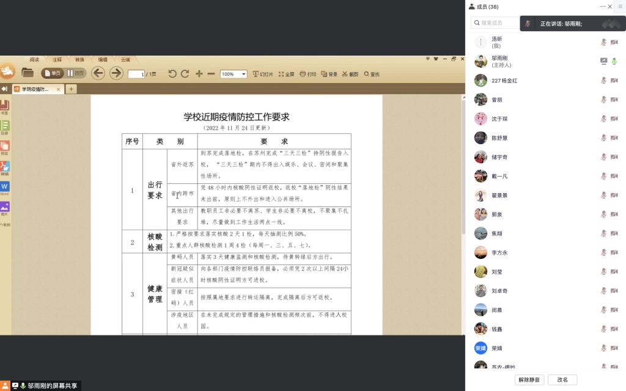Switch to 双页 double page view

click(76, 73)
